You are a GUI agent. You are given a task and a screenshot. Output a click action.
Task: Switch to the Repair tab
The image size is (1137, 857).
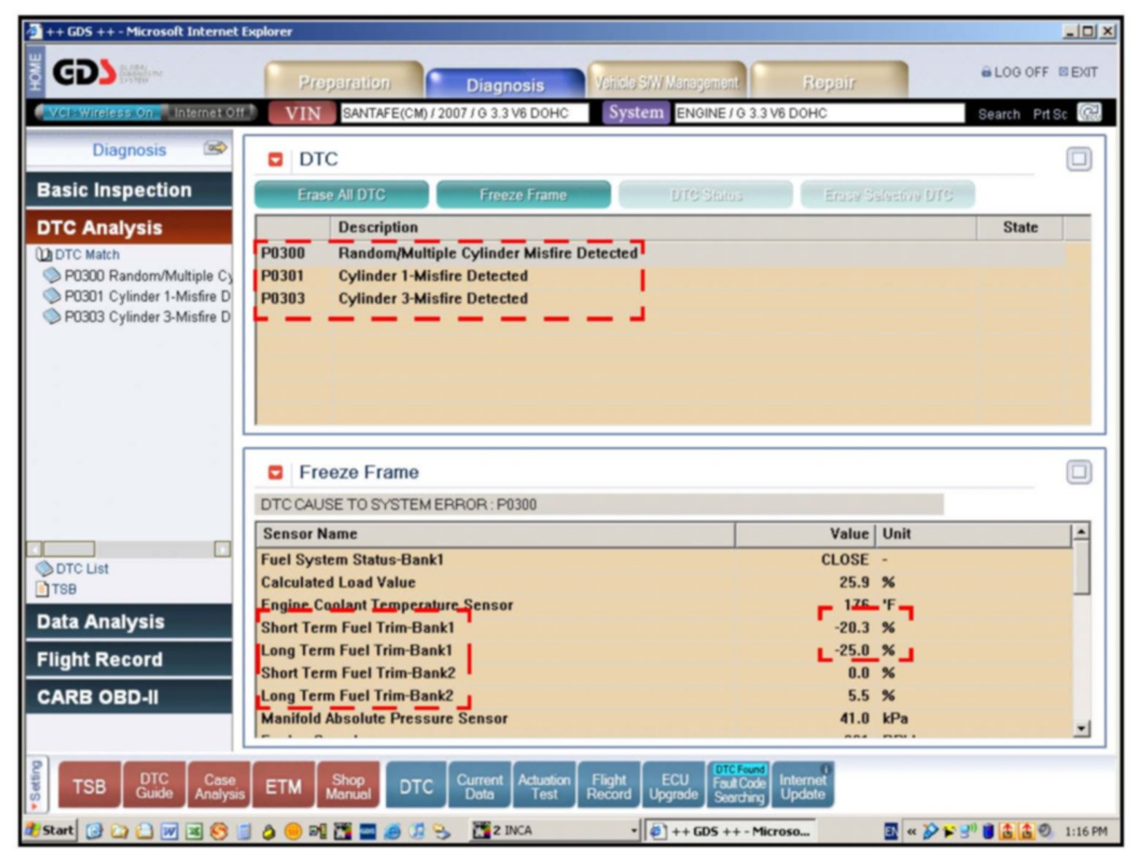[x=829, y=82]
